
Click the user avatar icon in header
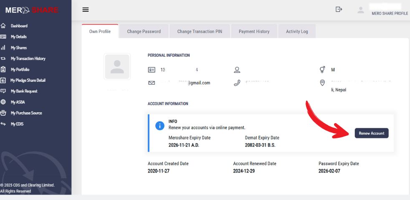pyautogui.click(x=361, y=10)
